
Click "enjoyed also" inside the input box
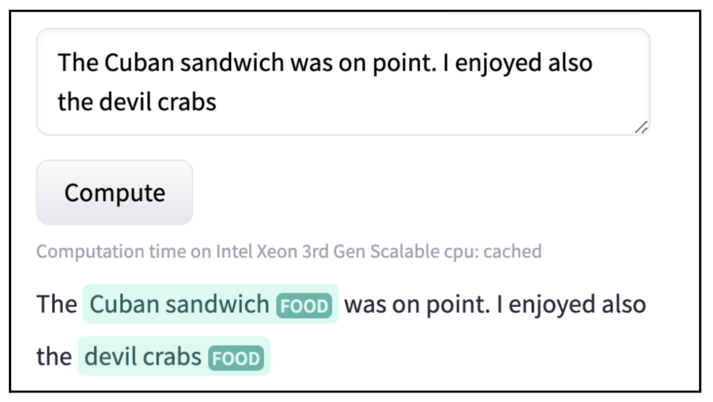[x=524, y=63]
